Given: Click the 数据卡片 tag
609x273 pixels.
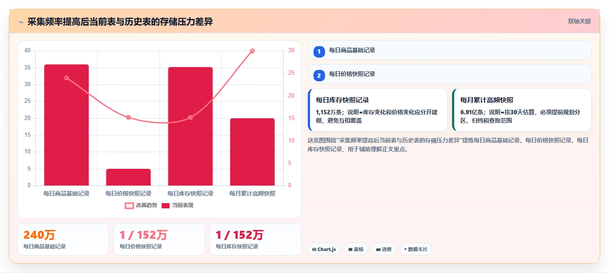Looking at the screenshot, I should (416, 249).
